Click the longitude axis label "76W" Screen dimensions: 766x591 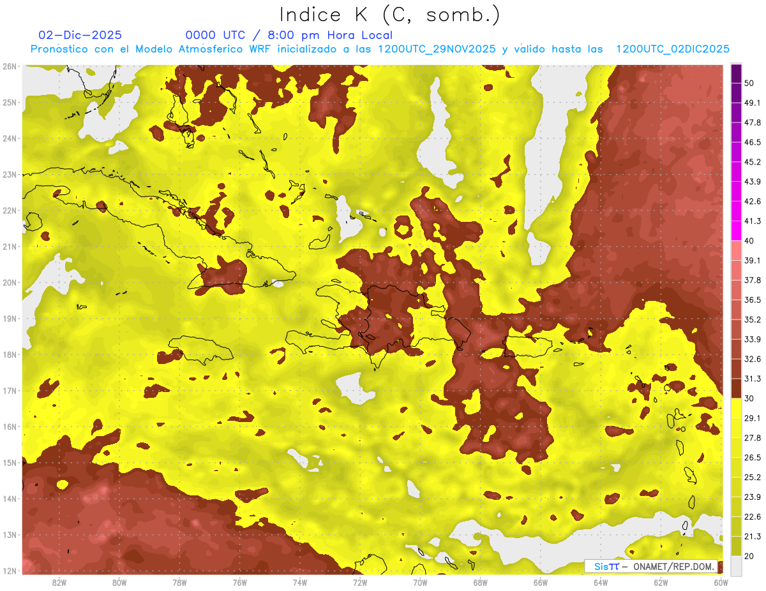point(240,582)
